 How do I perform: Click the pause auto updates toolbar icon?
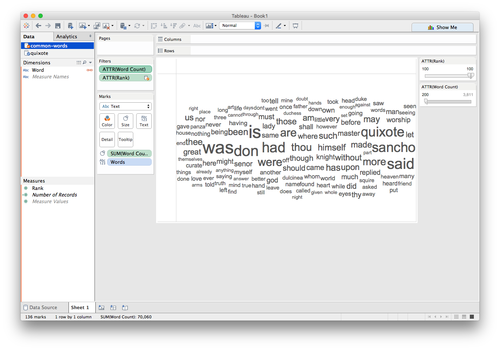123,26
